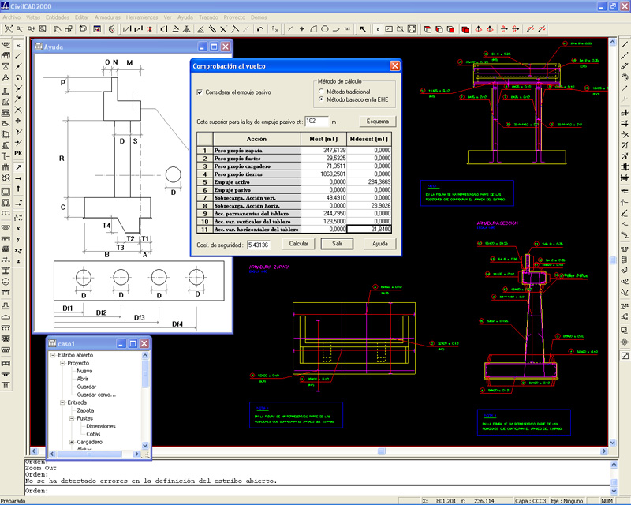Image resolution: width=631 pixels, height=505 pixels.
Task: Click the undo arrow icon in toolbar
Action: [261, 29]
